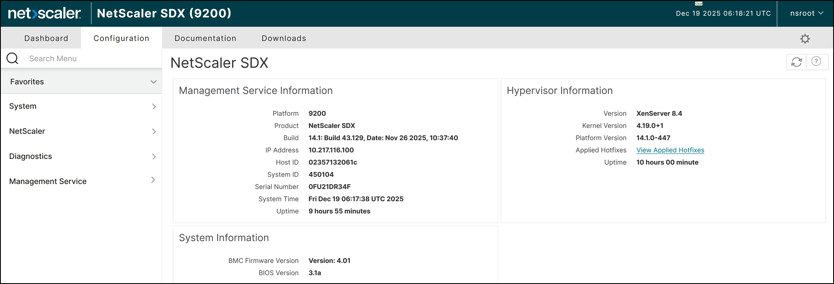Screen dimensions: 834x284
Task: Click System Information heading
Action: pyautogui.click(x=224, y=238)
